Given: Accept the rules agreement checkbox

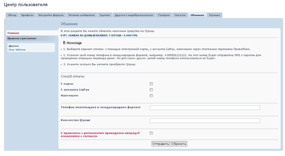Looking at the screenshot, I should (151, 133).
